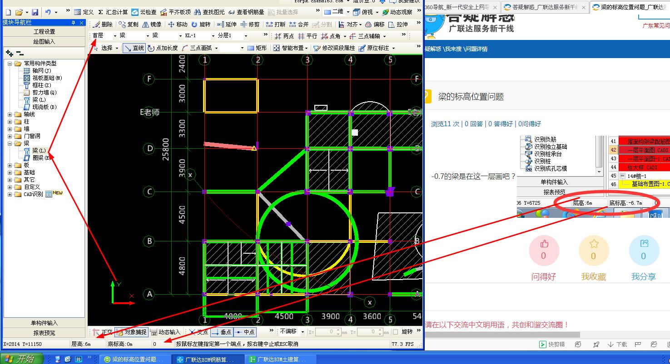Click 打断 break tool
The image size is (670, 364).
276,25
